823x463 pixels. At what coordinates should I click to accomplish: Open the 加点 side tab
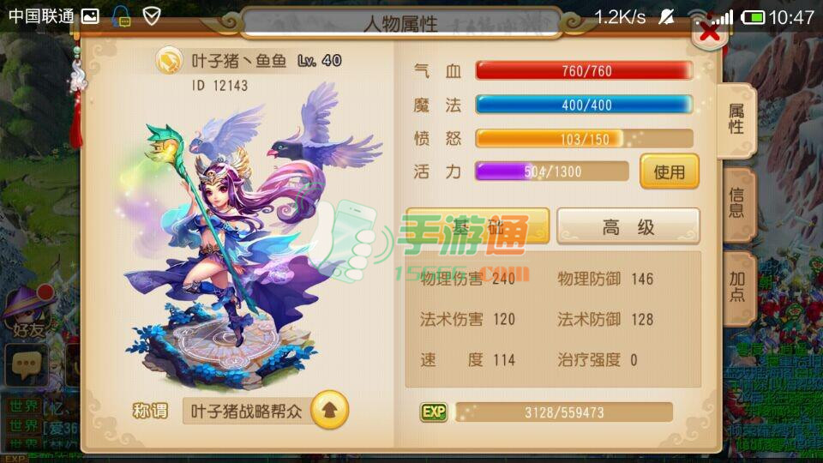point(737,287)
